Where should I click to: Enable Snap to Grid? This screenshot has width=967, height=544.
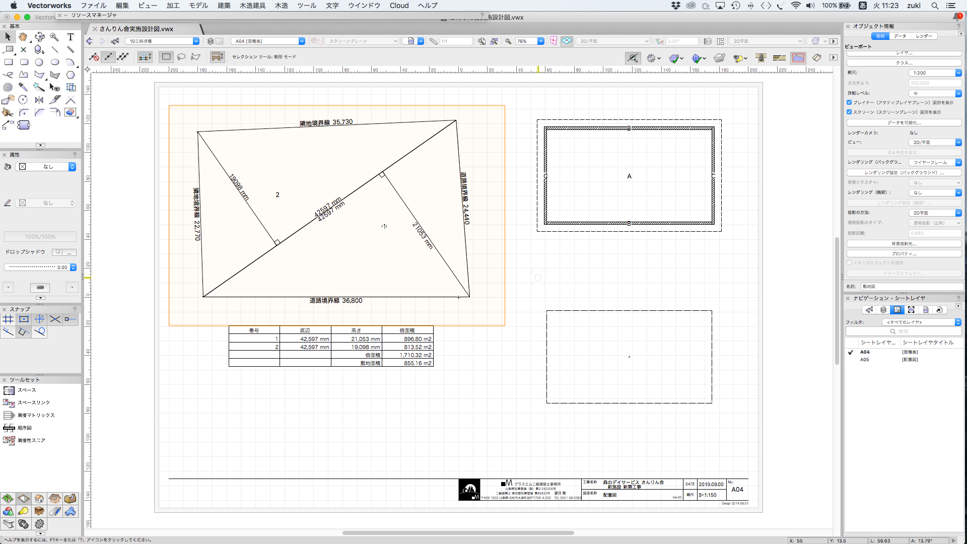coord(8,319)
